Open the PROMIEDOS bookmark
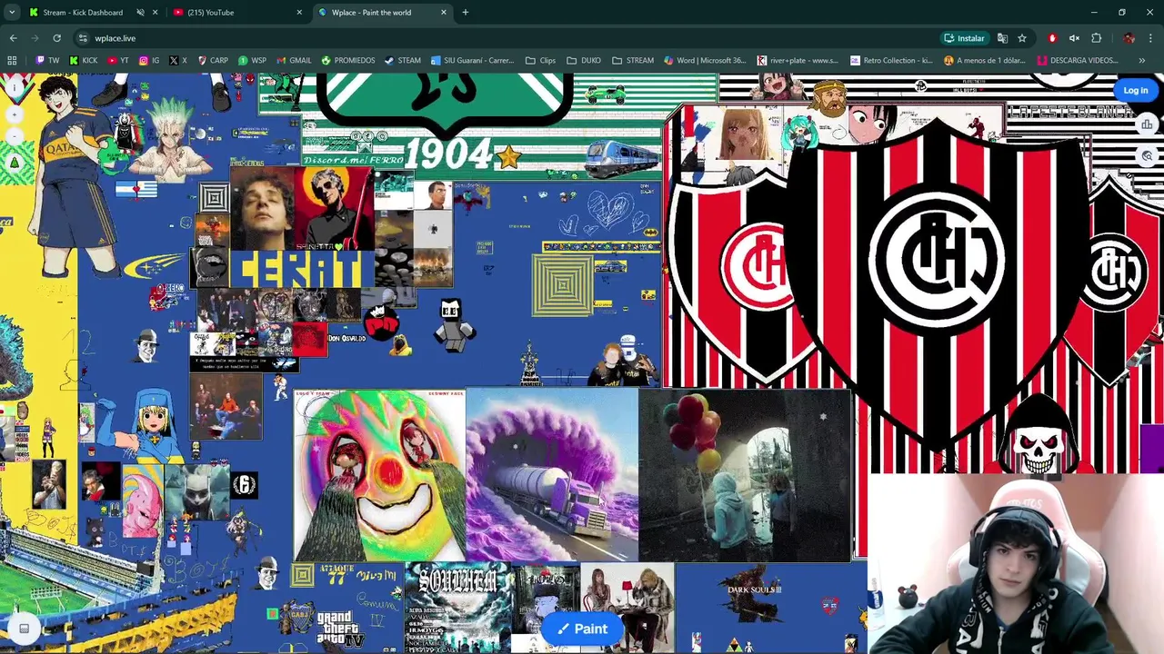The image size is (1164, 654). click(x=347, y=61)
